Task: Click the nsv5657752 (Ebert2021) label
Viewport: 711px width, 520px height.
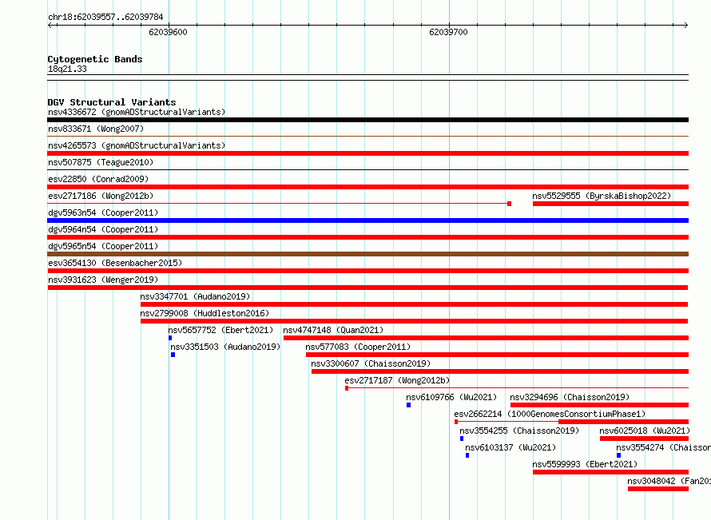Action: click(220, 330)
